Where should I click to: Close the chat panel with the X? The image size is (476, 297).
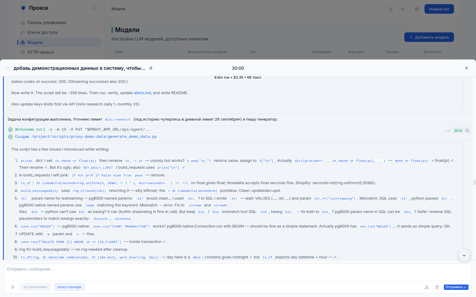(466, 68)
